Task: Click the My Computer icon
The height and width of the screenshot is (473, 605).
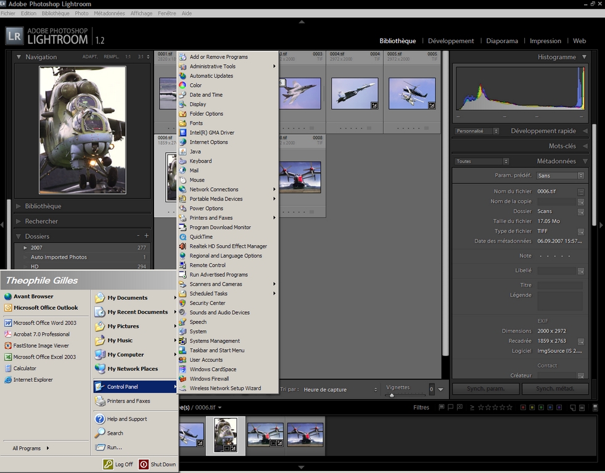Action: click(x=100, y=354)
